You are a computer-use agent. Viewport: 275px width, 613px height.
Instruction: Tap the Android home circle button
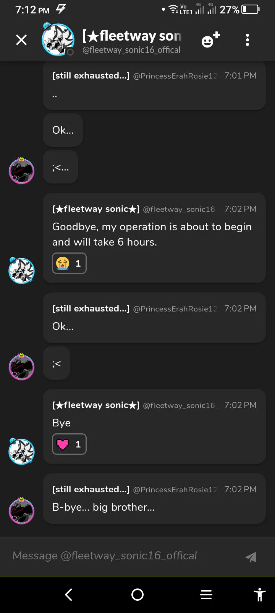point(137,595)
